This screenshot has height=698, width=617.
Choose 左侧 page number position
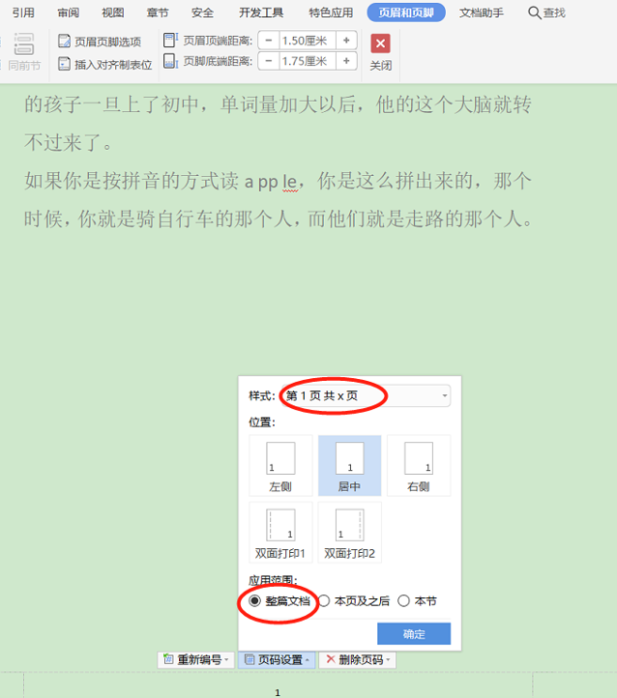280,466
